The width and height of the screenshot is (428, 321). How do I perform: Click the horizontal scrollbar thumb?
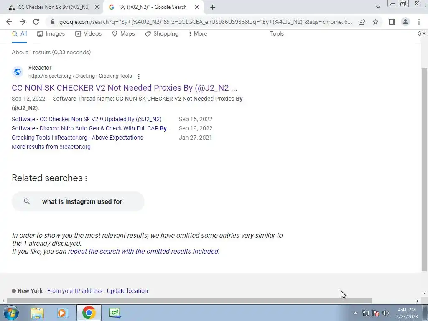[x=190, y=301]
